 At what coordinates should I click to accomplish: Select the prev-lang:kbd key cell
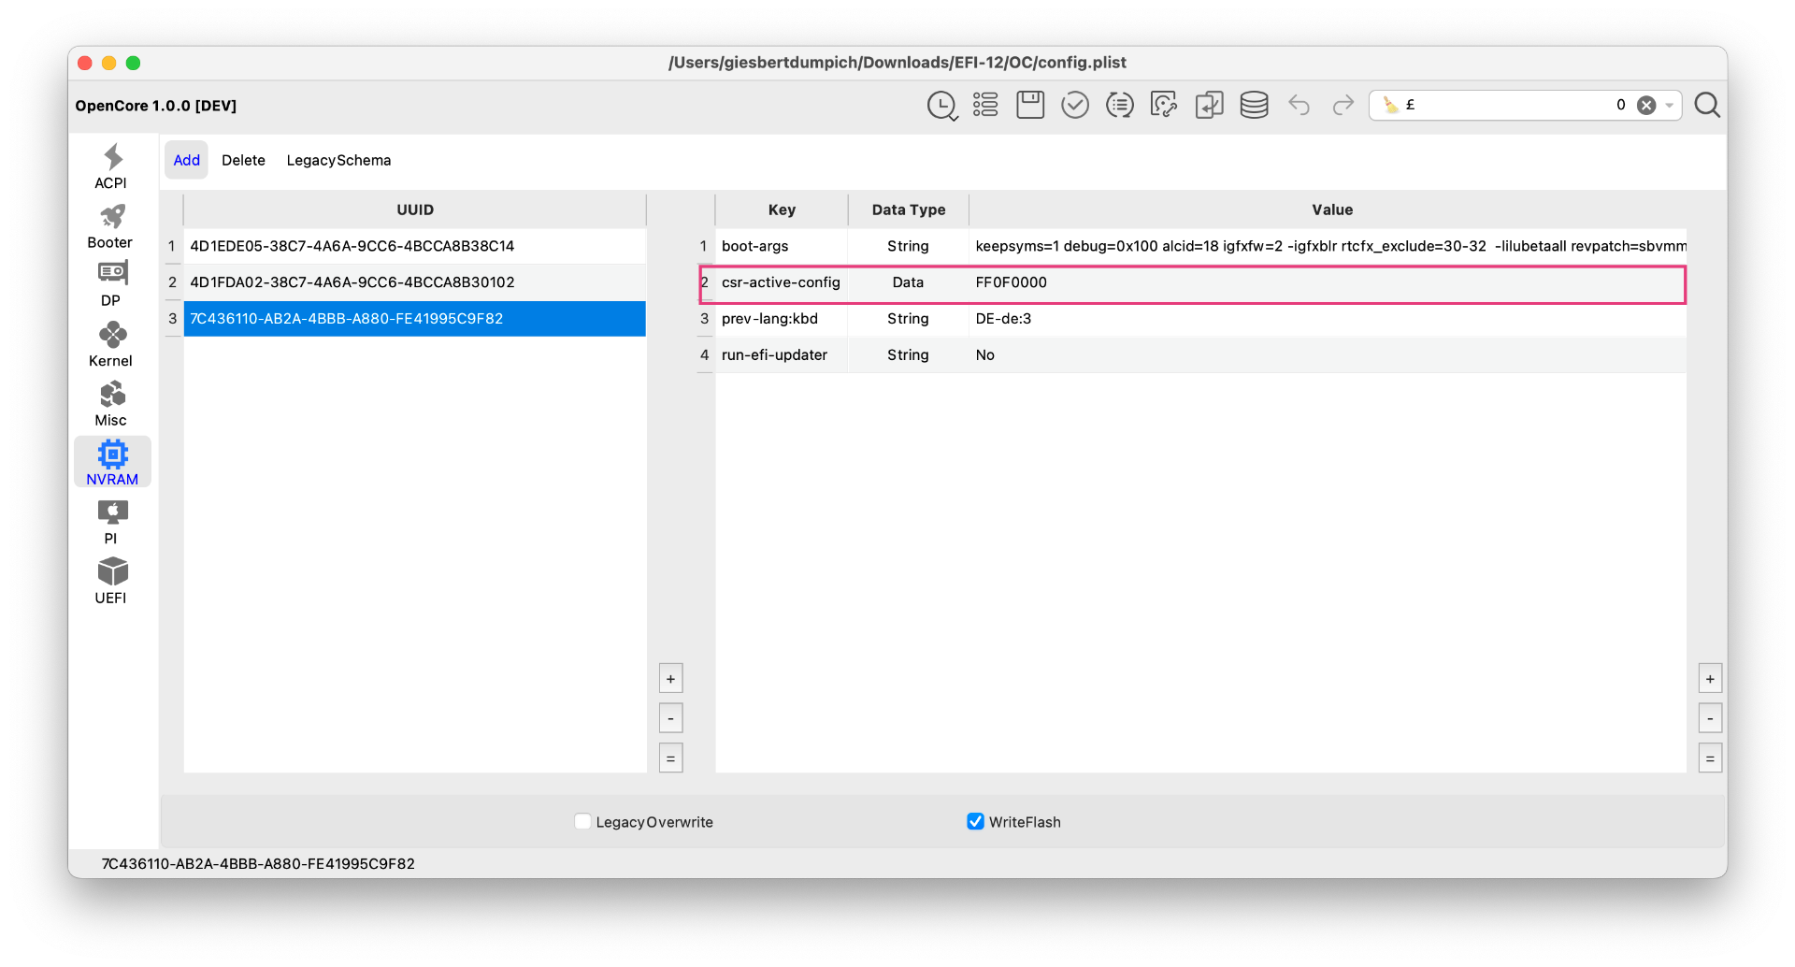click(x=782, y=319)
